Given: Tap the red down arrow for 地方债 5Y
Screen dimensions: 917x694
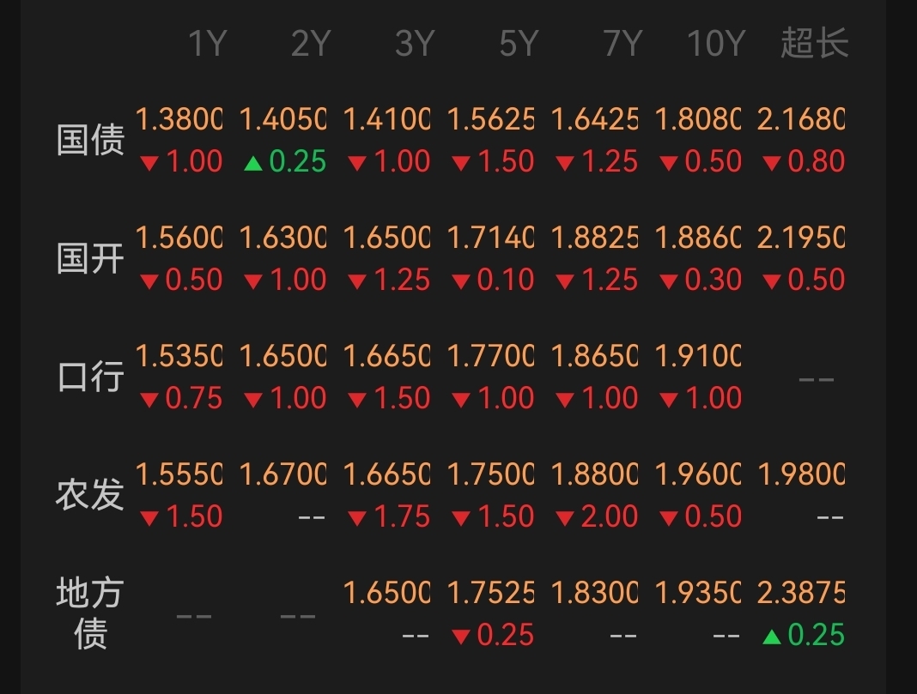Looking at the screenshot, I should [x=461, y=636].
